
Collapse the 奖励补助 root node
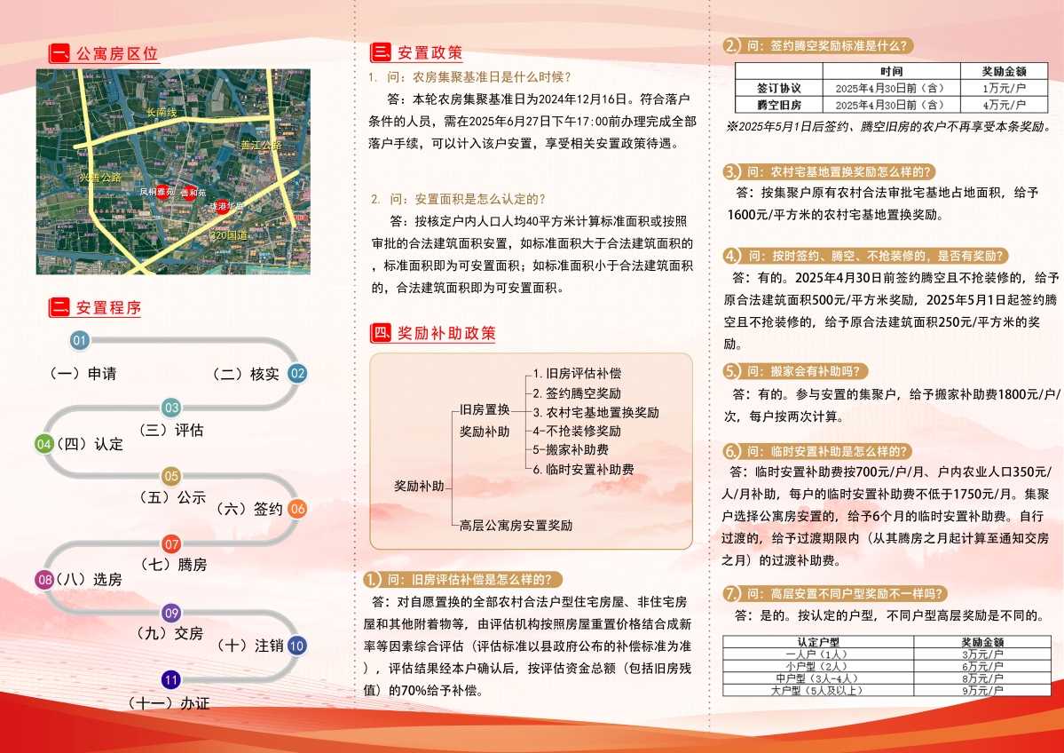pos(417,485)
